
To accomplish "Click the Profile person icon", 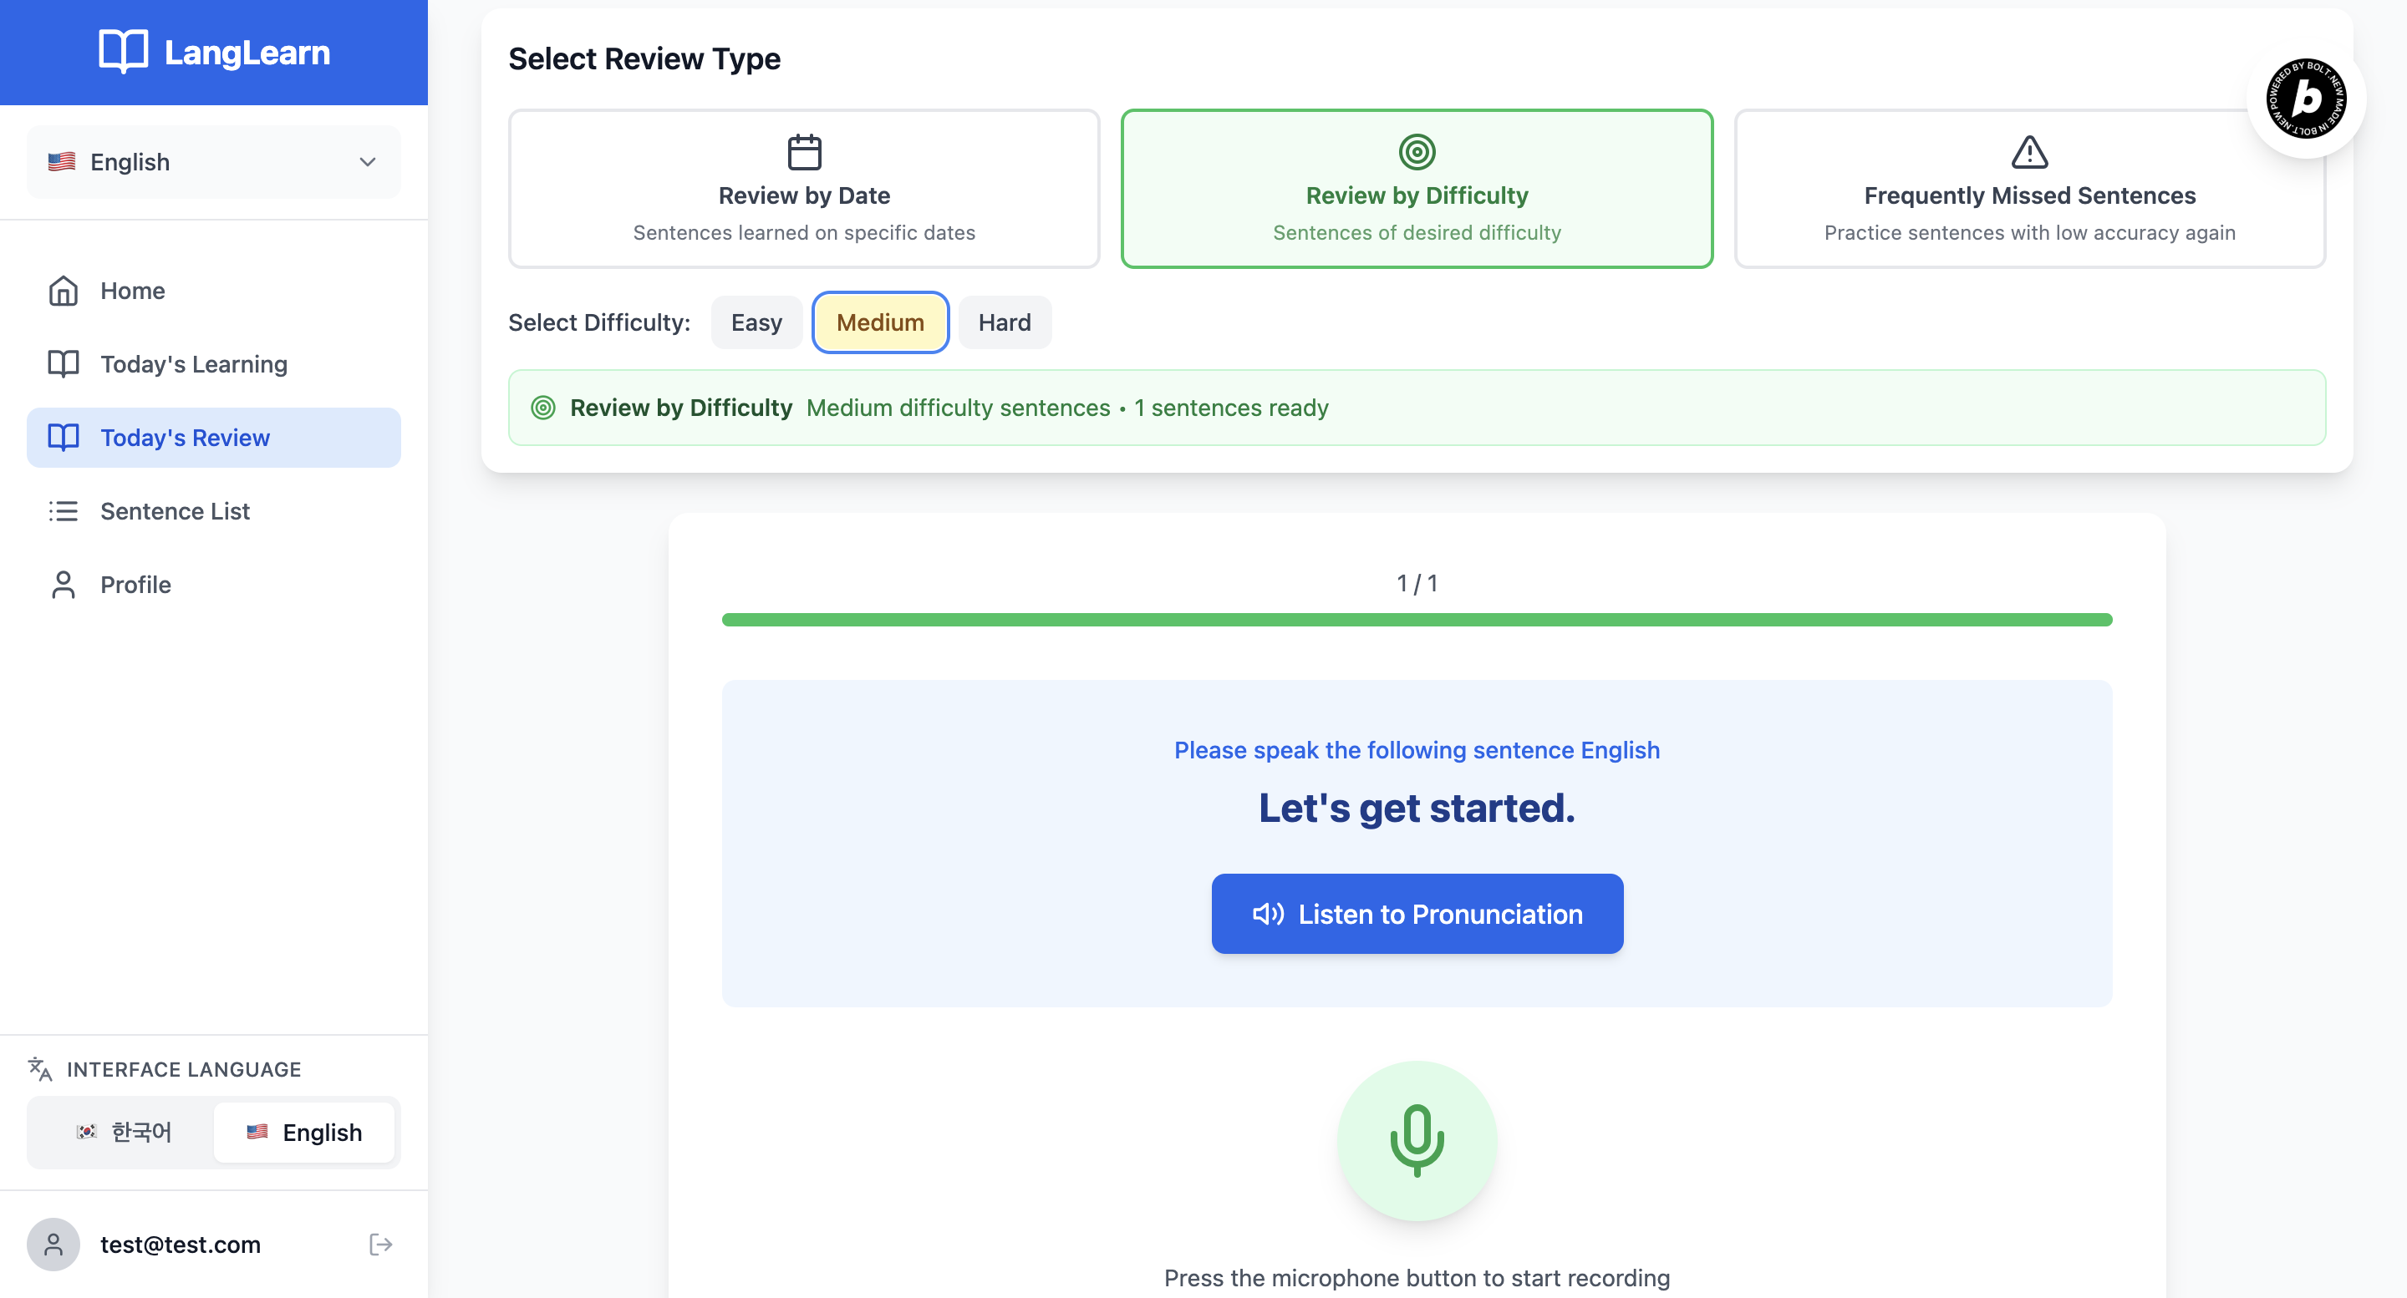I will tap(63, 585).
